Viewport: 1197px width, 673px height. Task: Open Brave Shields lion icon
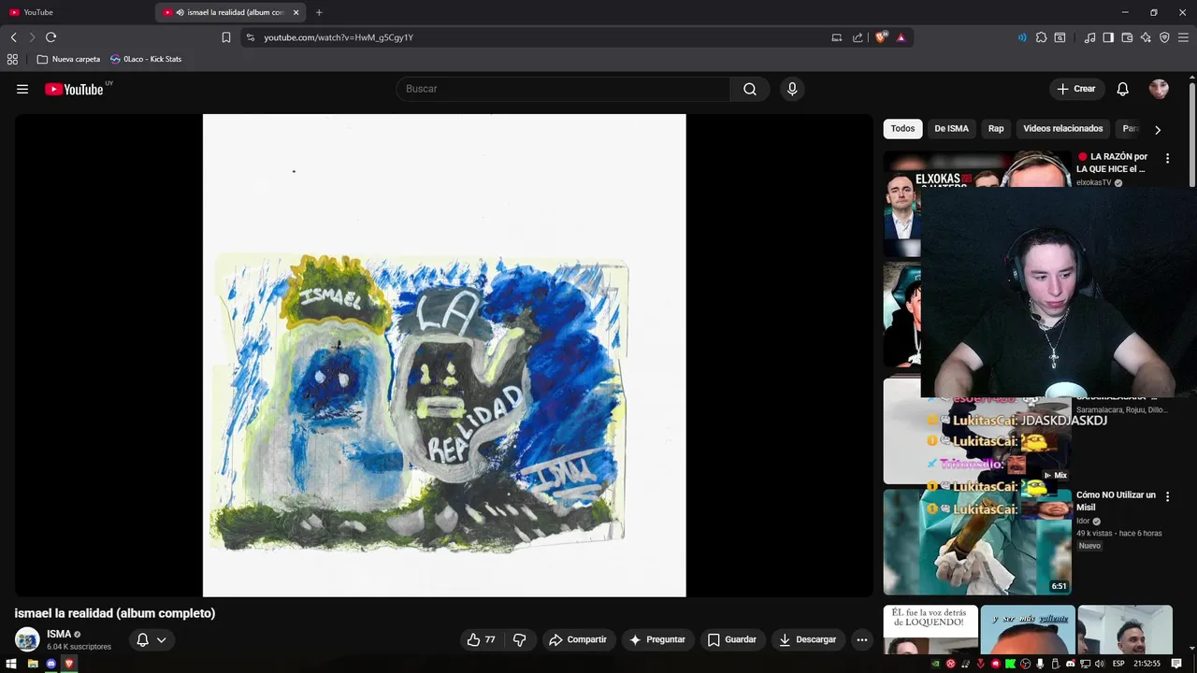pos(881,37)
